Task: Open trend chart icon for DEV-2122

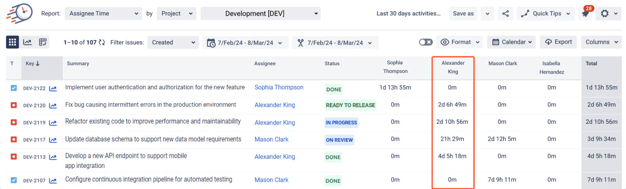Action: pyautogui.click(x=53, y=88)
